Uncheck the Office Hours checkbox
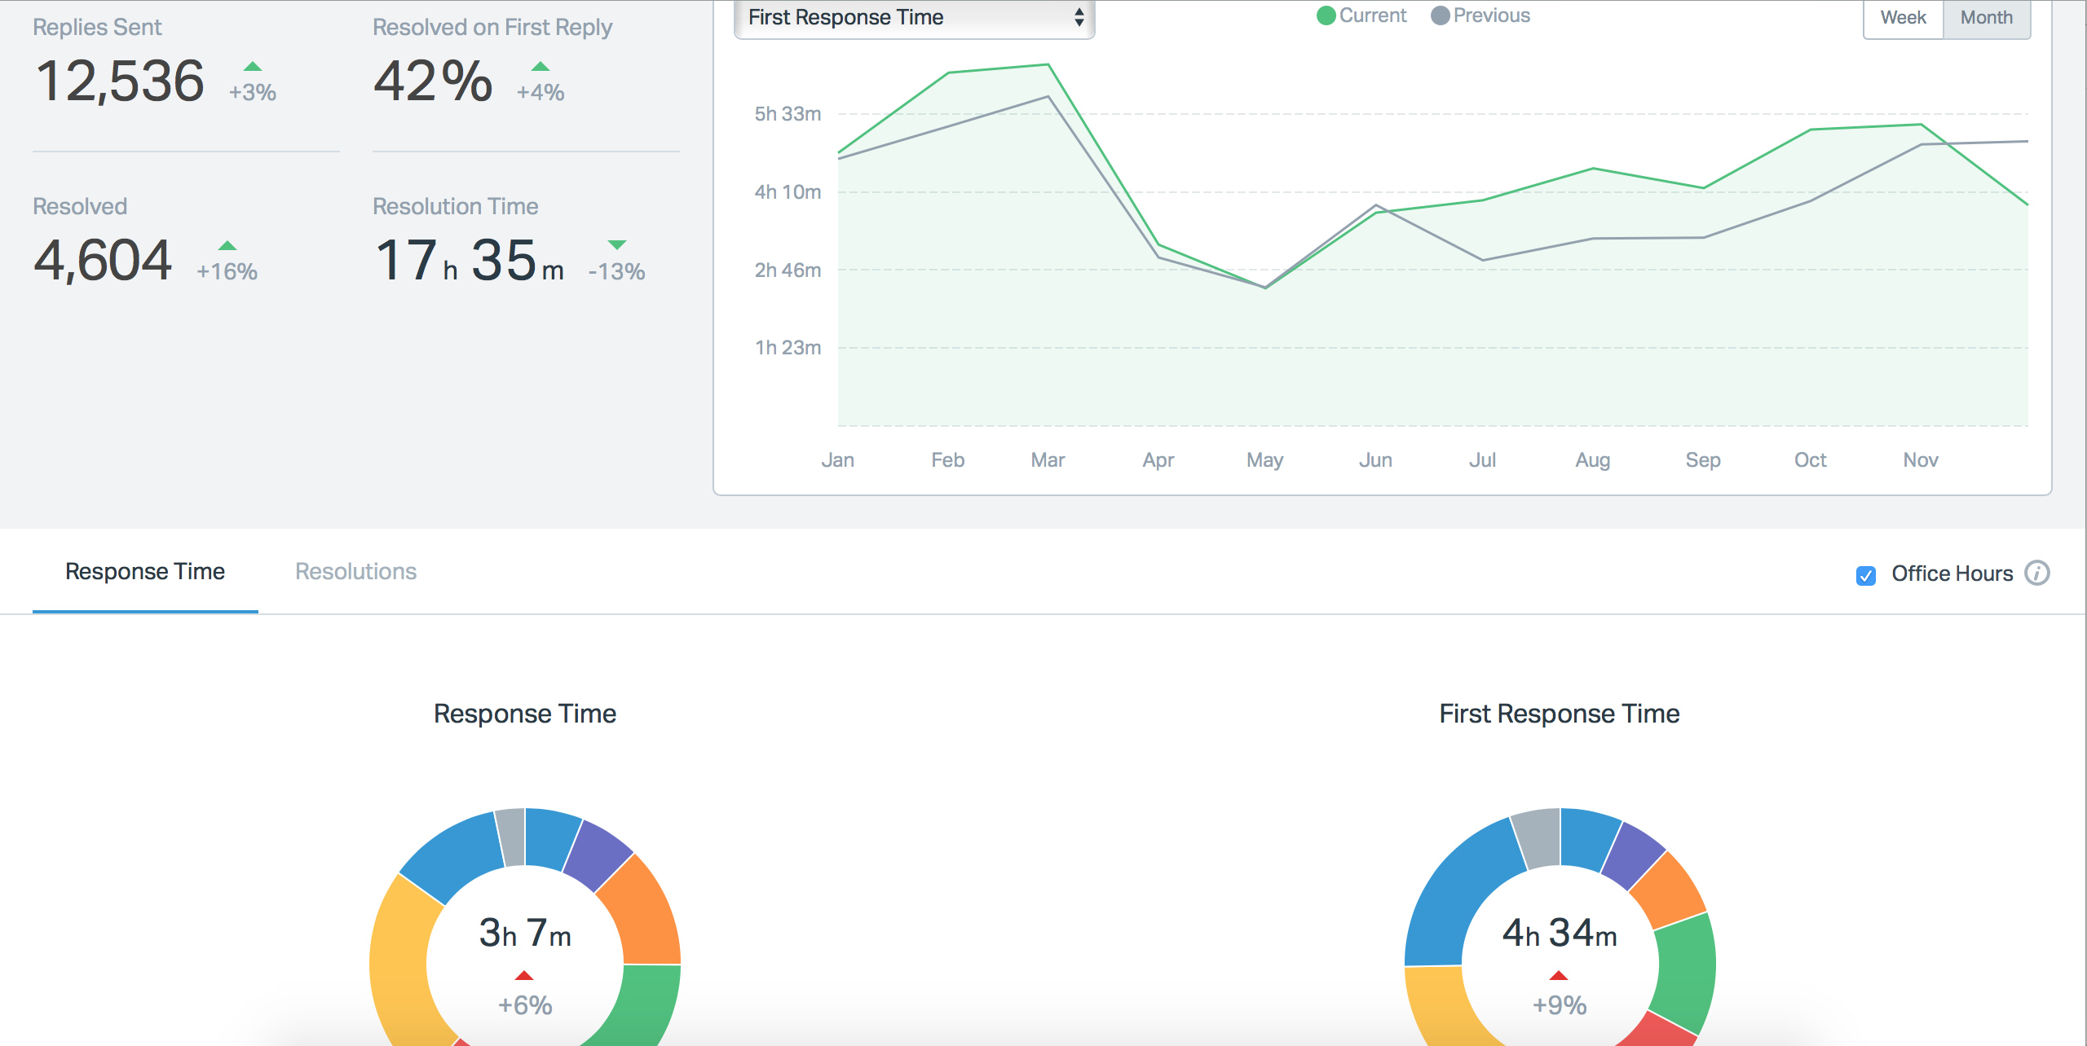 pyautogui.click(x=1865, y=575)
